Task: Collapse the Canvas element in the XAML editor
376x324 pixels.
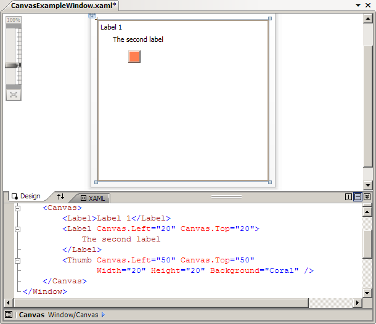Action: [x=17, y=208]
